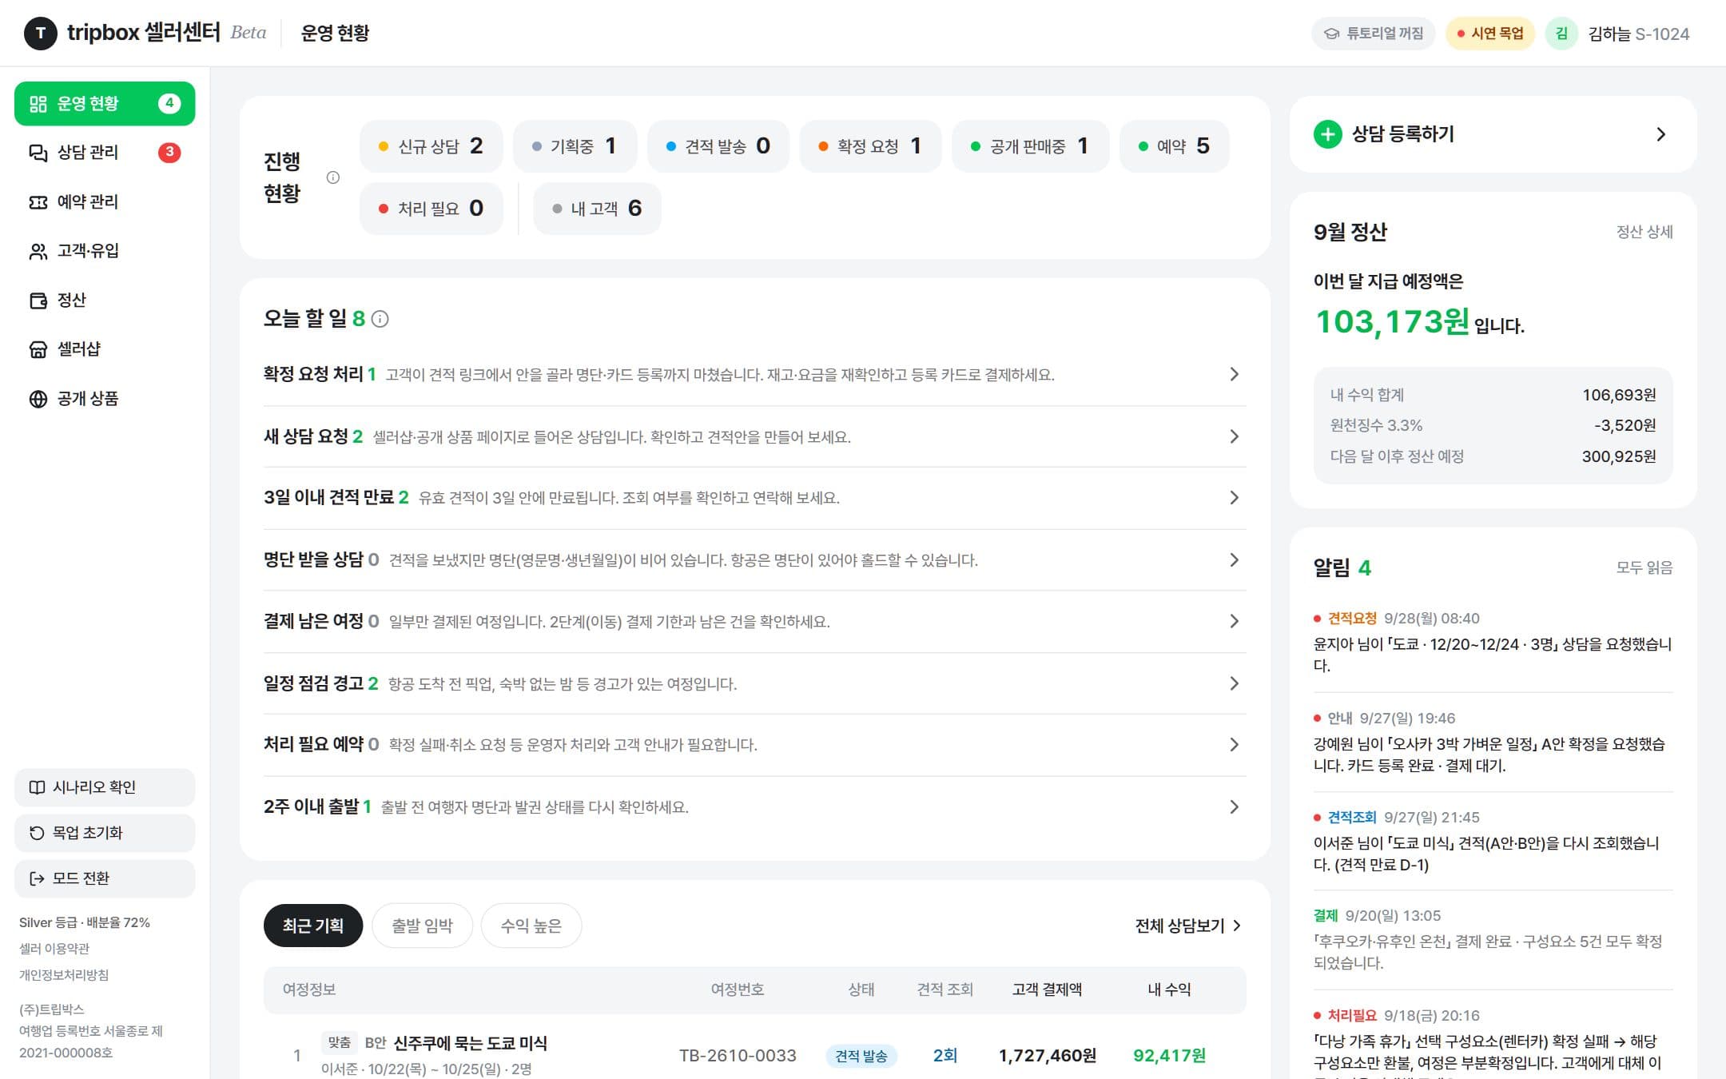
Task: Open the 견적요청 notification from 윤지아
Action: [1493, 643]
